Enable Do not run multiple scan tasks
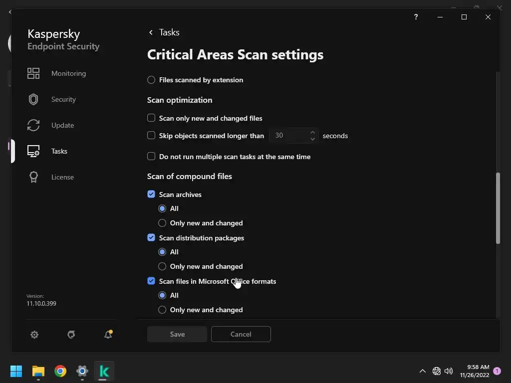Viewport: 511px width, 383px height. click(151, 157)
